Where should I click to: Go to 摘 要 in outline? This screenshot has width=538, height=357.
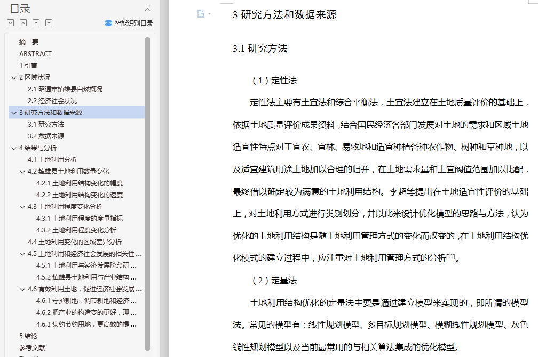[x=29, y=42]
